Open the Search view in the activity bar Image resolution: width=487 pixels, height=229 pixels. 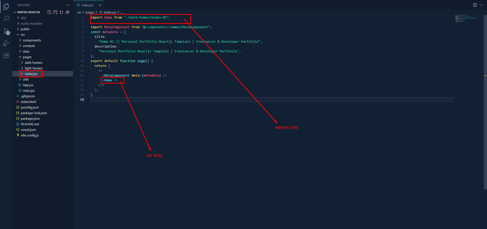click(6, 19)
